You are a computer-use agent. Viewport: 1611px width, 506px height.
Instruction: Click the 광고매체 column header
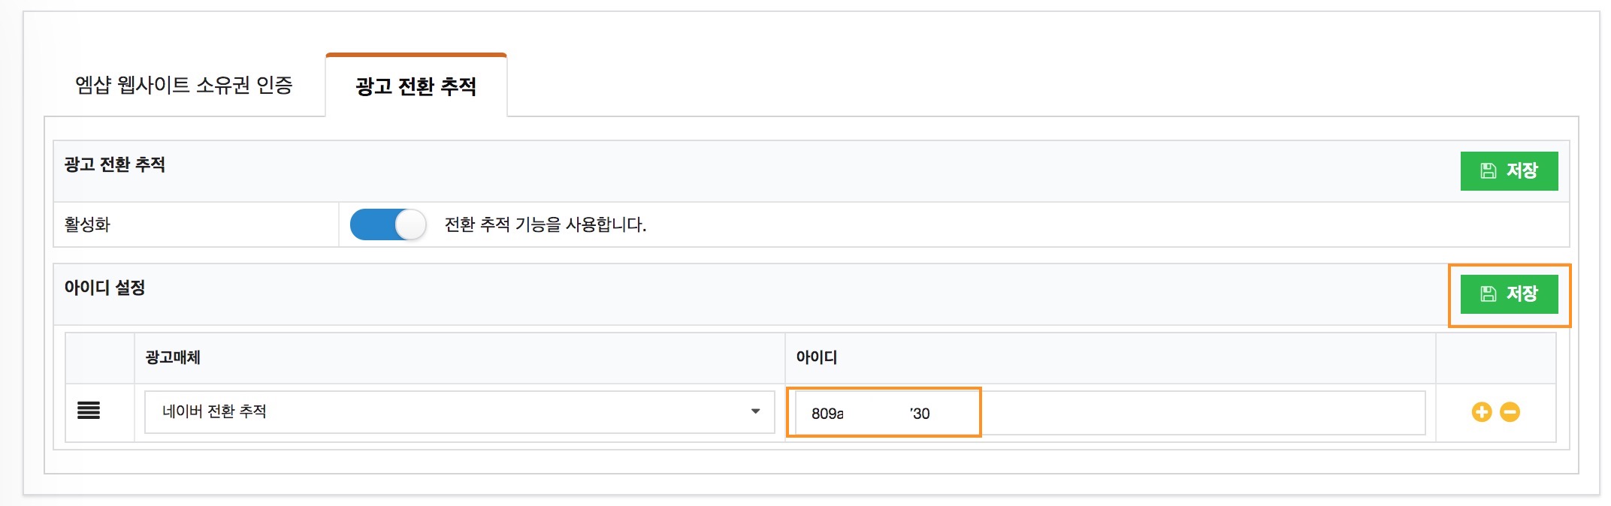pos(173,357)
